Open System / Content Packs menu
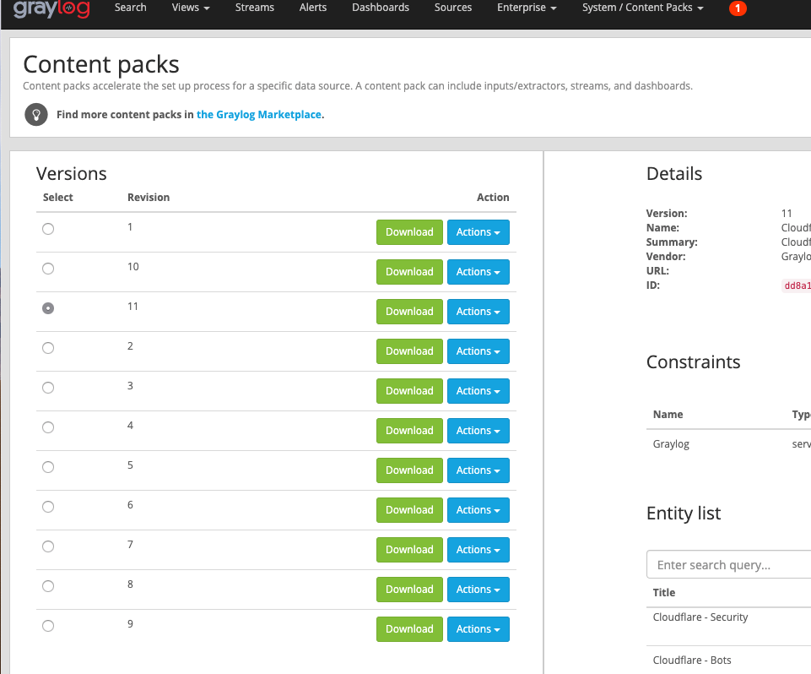The width and height of the screenshot is (811, 674). (x=642, y=8)
